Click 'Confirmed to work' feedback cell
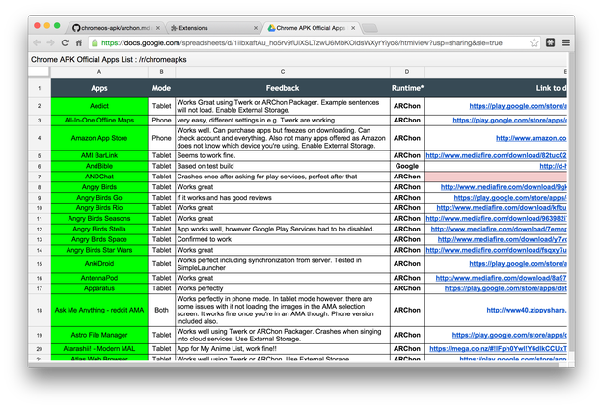603x408 pixels. 283,239
